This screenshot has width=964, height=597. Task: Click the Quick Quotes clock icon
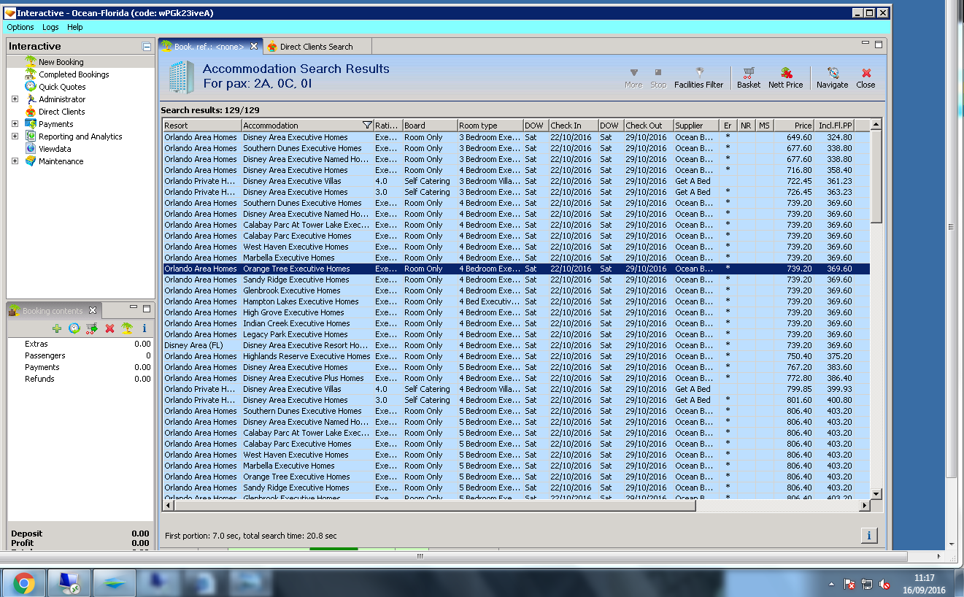(31, 87)
